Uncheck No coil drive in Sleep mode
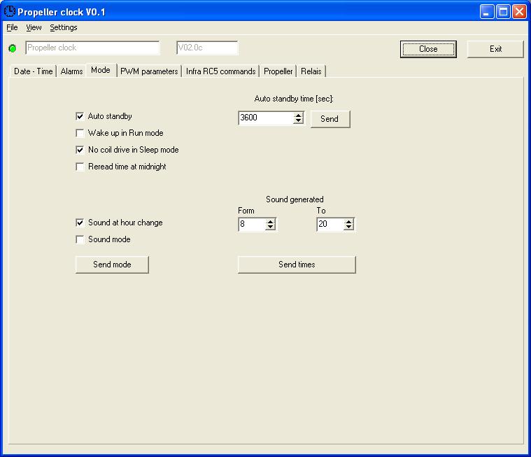The image size is (531, 457). click(80, 150)
